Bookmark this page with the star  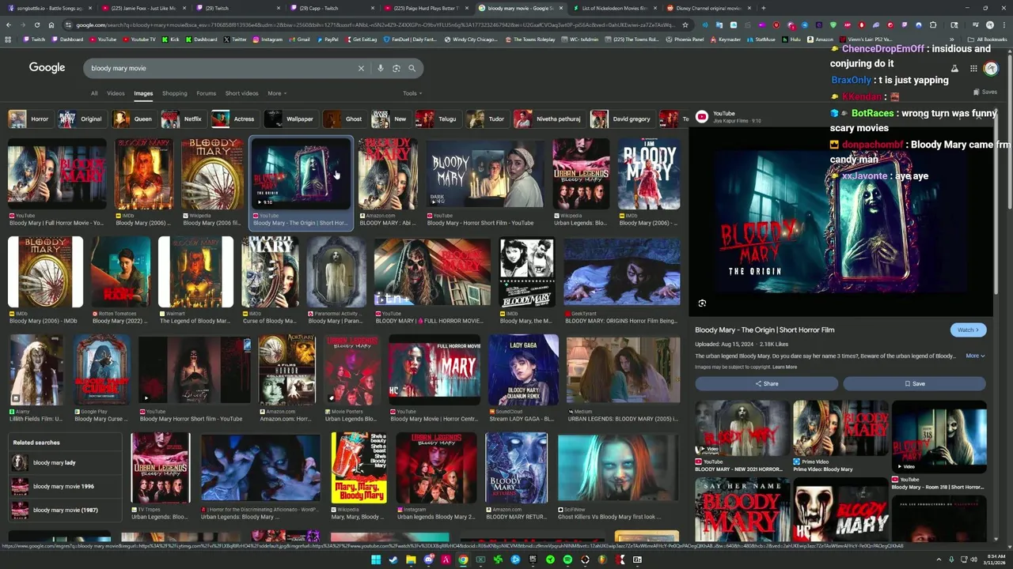[x=685, y=24]
